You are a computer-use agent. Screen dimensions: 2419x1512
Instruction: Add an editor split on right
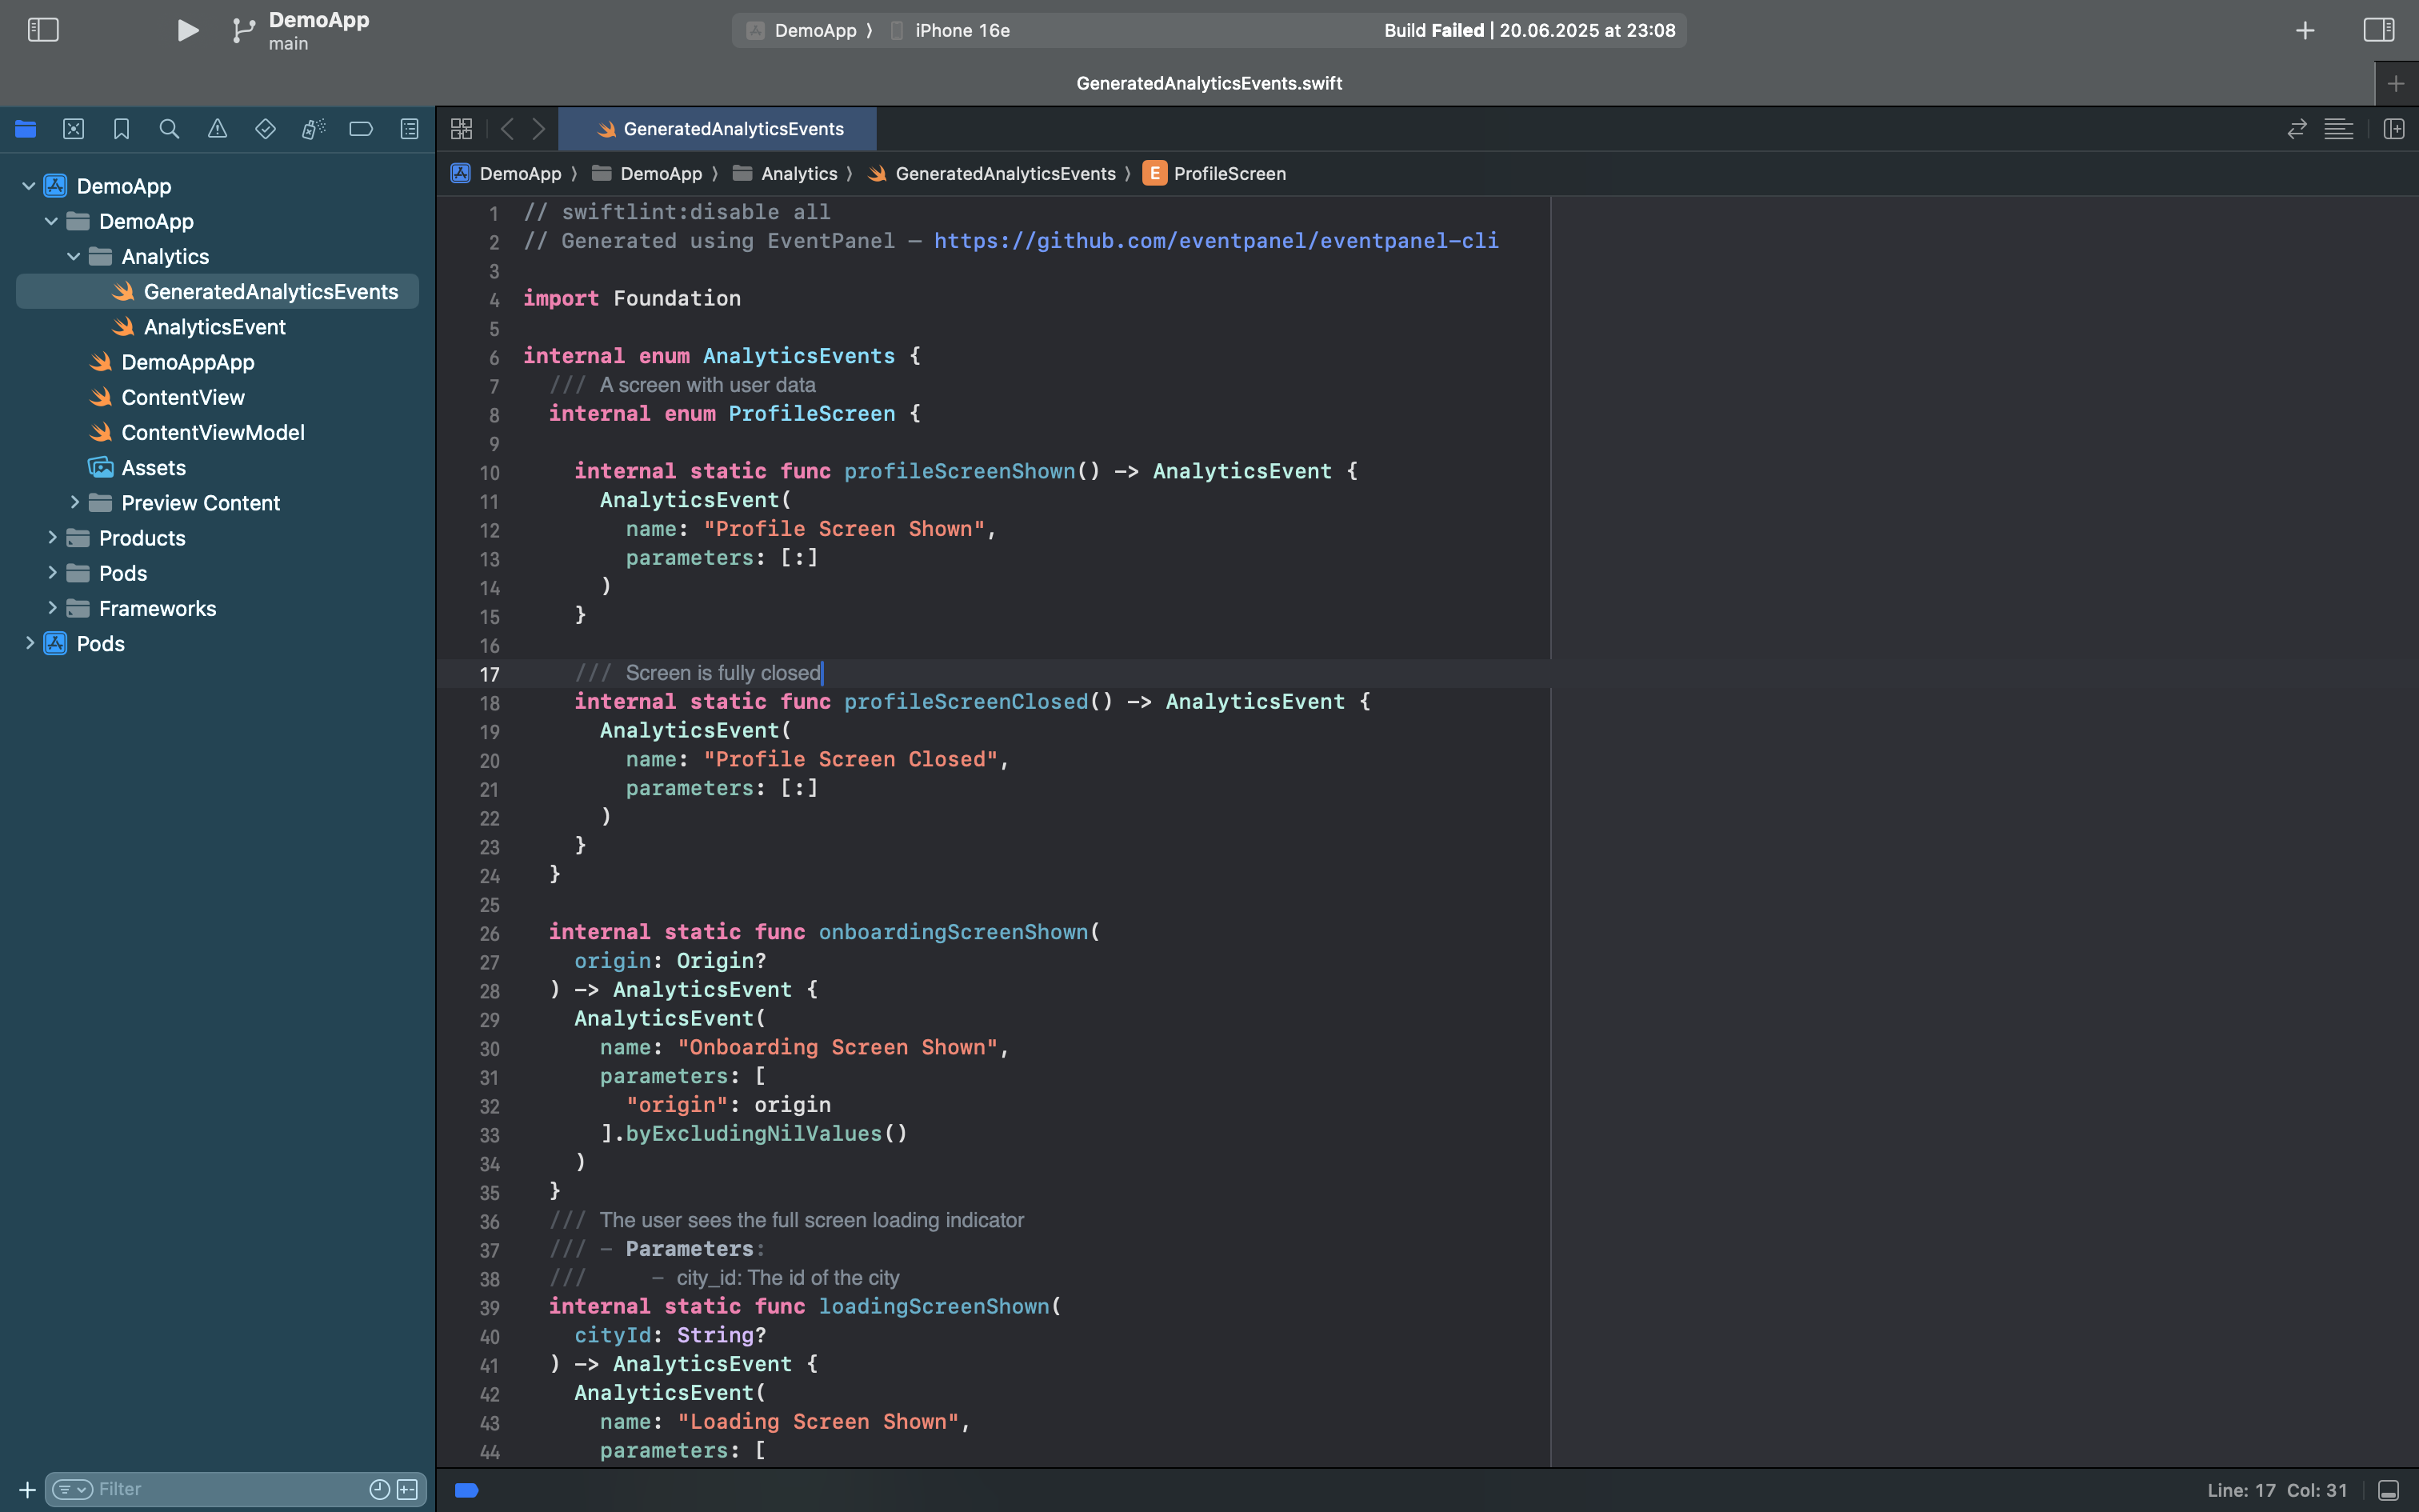coord(2394,129)
